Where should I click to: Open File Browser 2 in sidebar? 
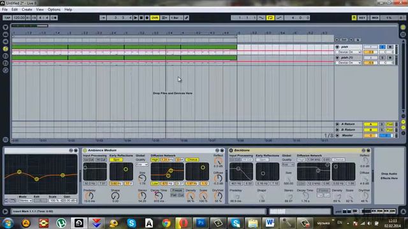pyautogui.click(x=5, y=56)
